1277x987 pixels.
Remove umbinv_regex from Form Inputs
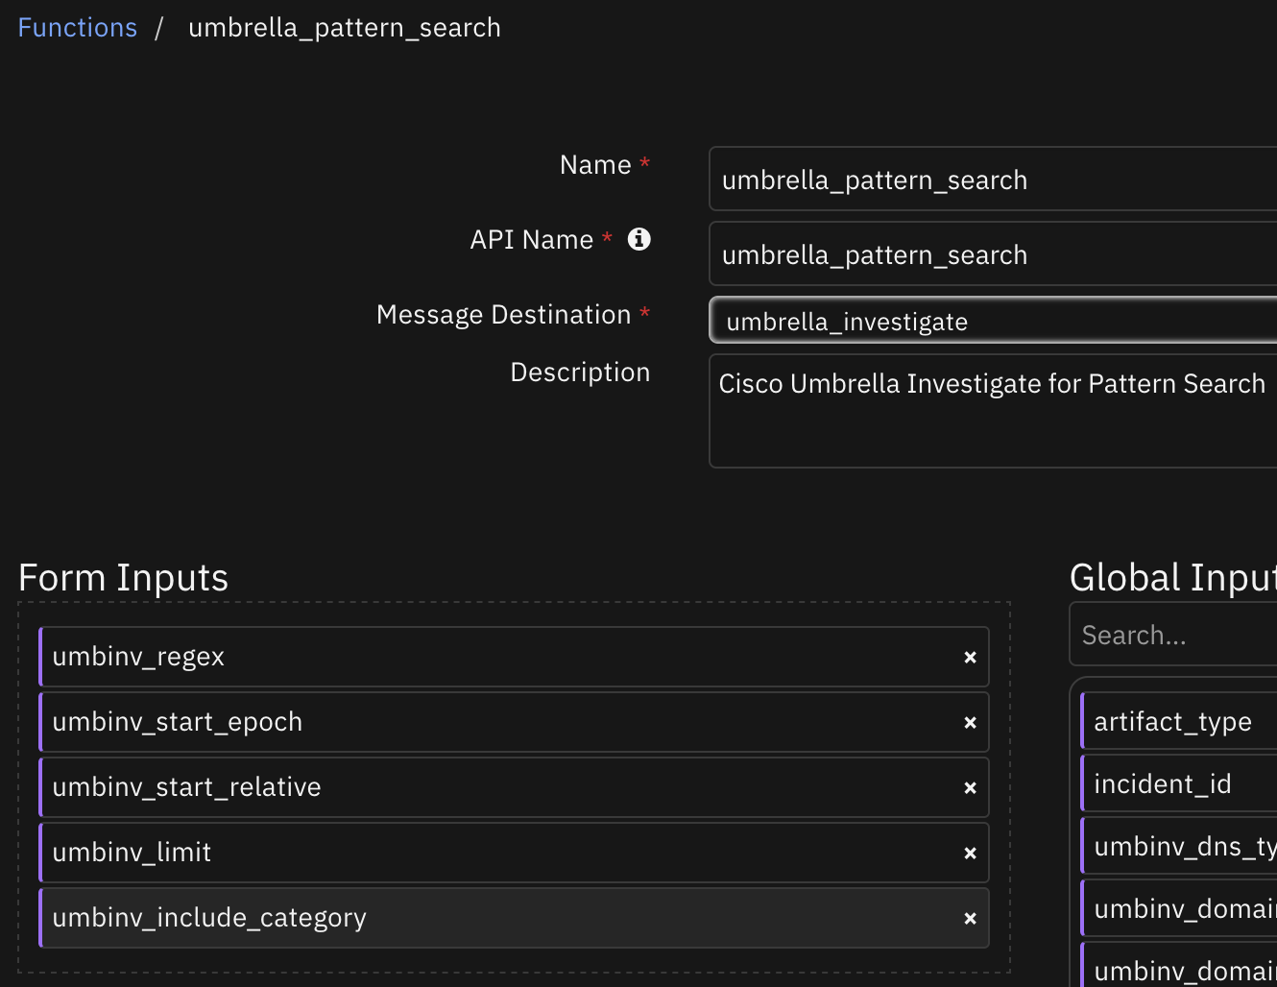coord(970,658)
